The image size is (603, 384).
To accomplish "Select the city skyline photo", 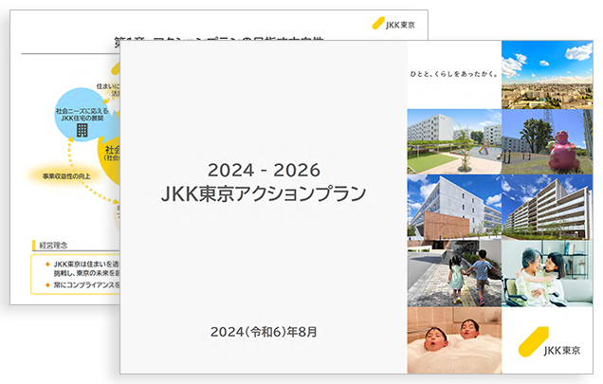I will tap(547, 75).
